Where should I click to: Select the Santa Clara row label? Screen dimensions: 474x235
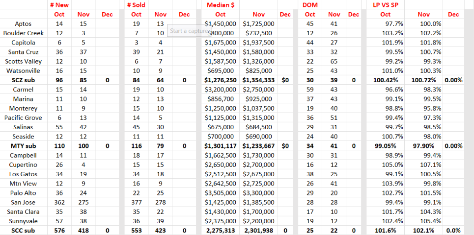[23, 211]
